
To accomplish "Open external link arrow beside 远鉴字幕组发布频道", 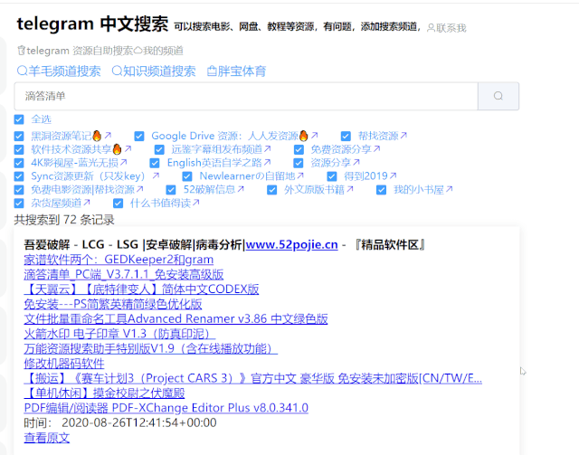I will coord(268,149).
